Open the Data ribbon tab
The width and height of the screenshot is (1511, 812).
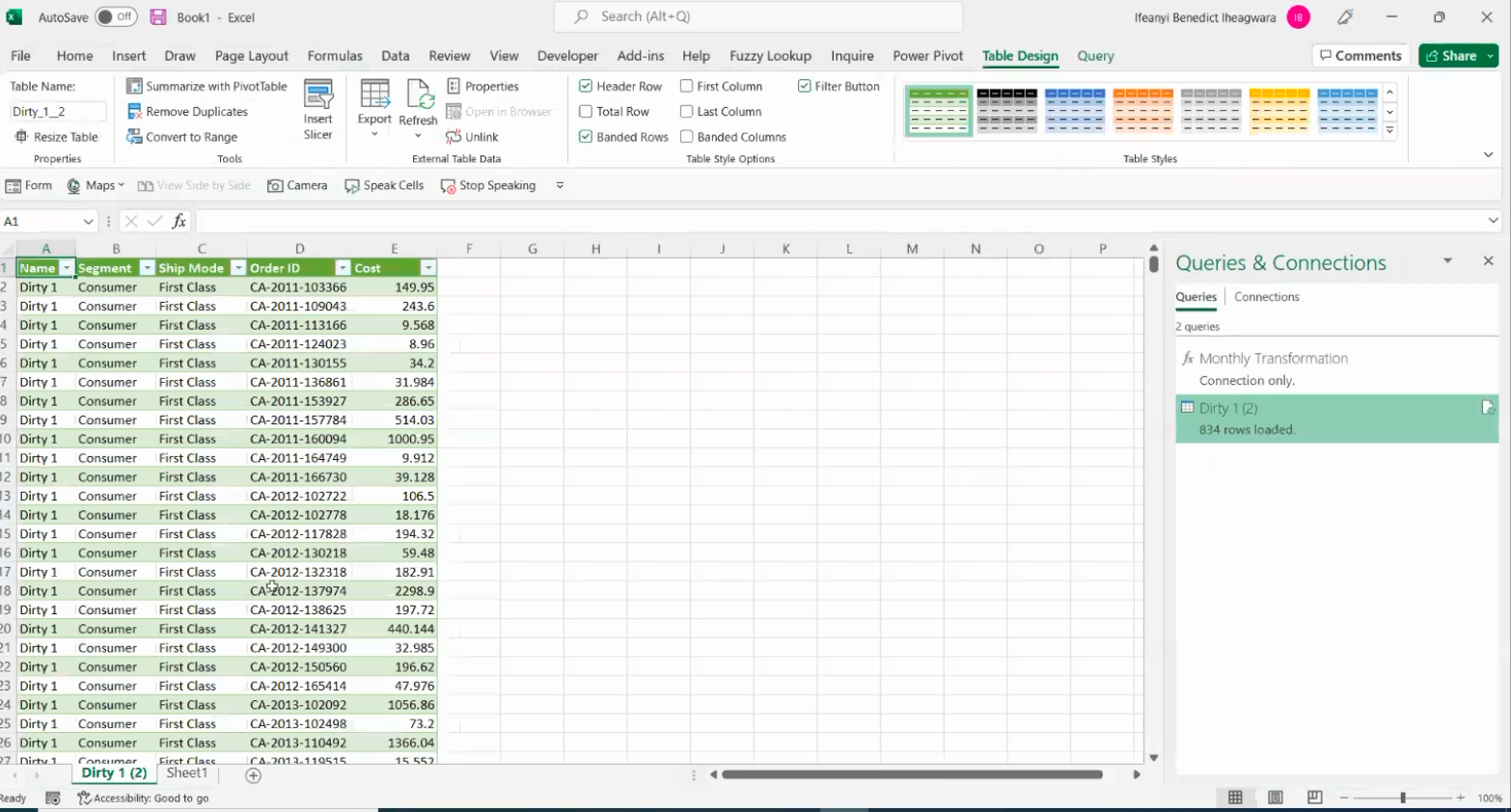click(396, 56)
